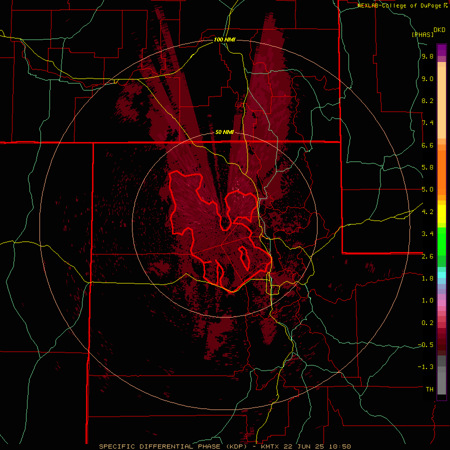Viewport: 450px width, 450px height.
Task: Click the 1.0 value on the scale
Action: click(x=427, y=300)
